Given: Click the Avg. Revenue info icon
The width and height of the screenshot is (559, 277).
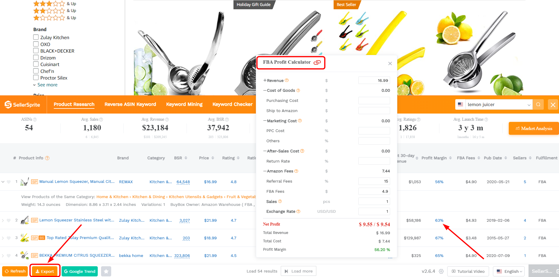Looking at the screenshot, I should [x=167, y=120].
